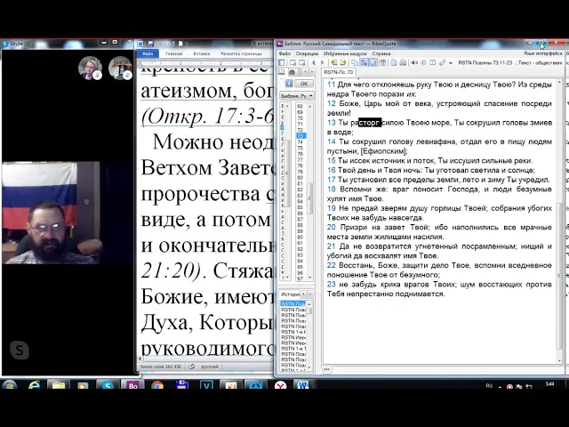Open the Файл tab in Word
Viewport: 569px width, 427px height.
point(148,53)
